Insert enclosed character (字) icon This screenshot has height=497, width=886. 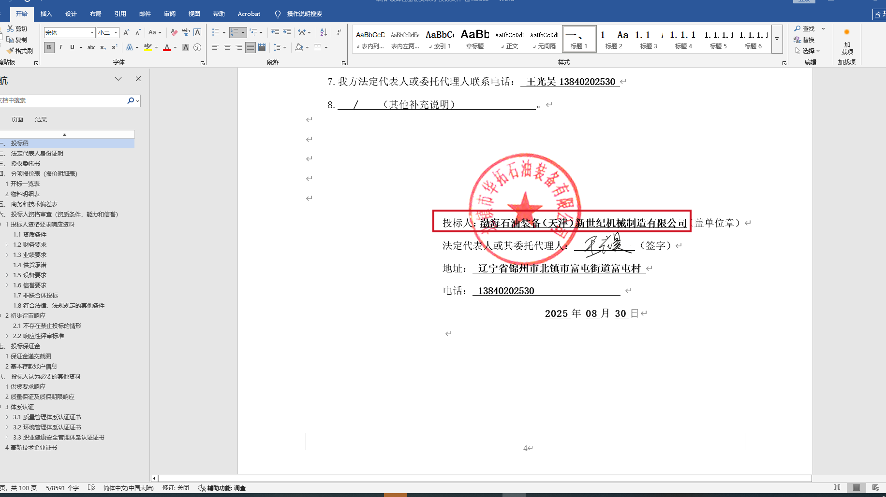[x=197, y=47]
